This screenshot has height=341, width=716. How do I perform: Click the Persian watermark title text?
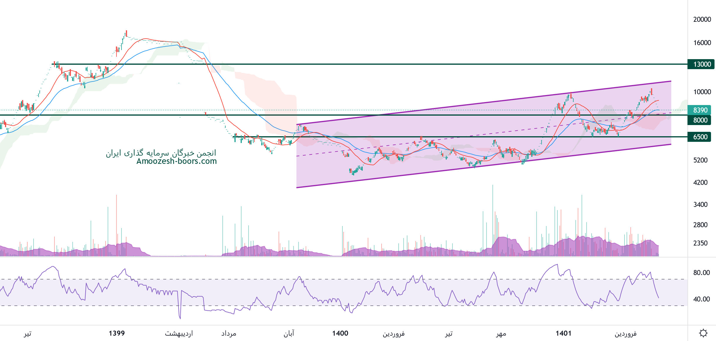161,153
